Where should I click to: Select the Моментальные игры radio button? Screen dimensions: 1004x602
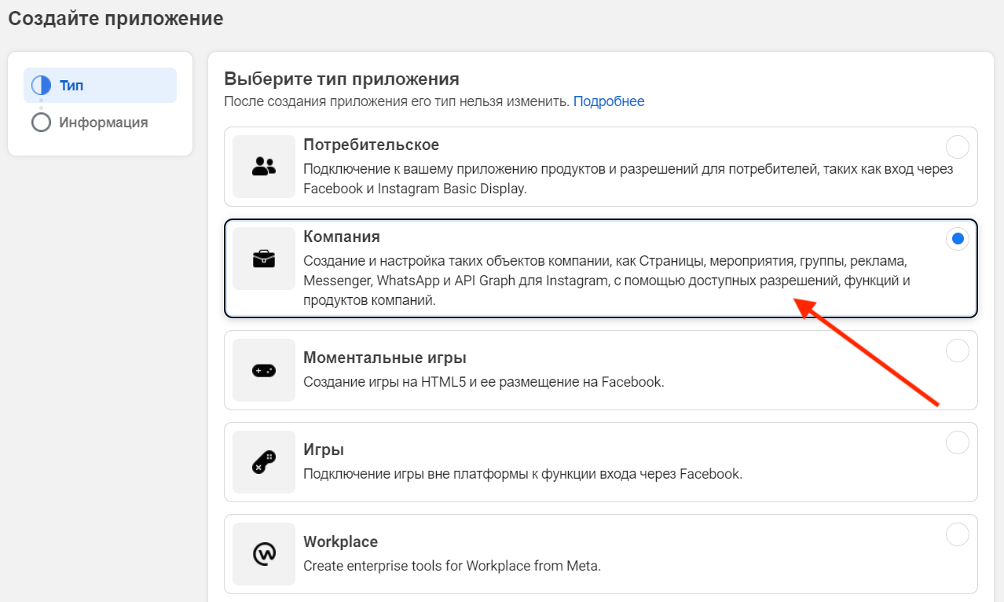(x=957, y=351)
